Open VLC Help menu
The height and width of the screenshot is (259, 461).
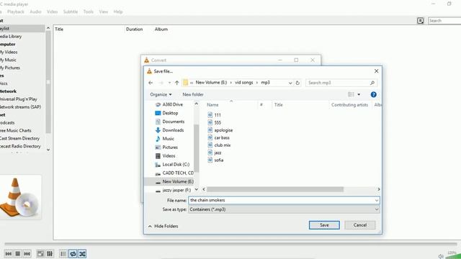point(118,12)
